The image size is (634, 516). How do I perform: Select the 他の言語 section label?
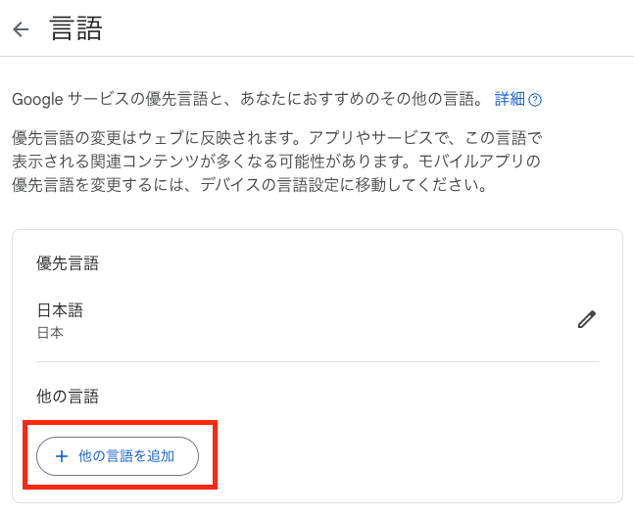pos(68,397)
